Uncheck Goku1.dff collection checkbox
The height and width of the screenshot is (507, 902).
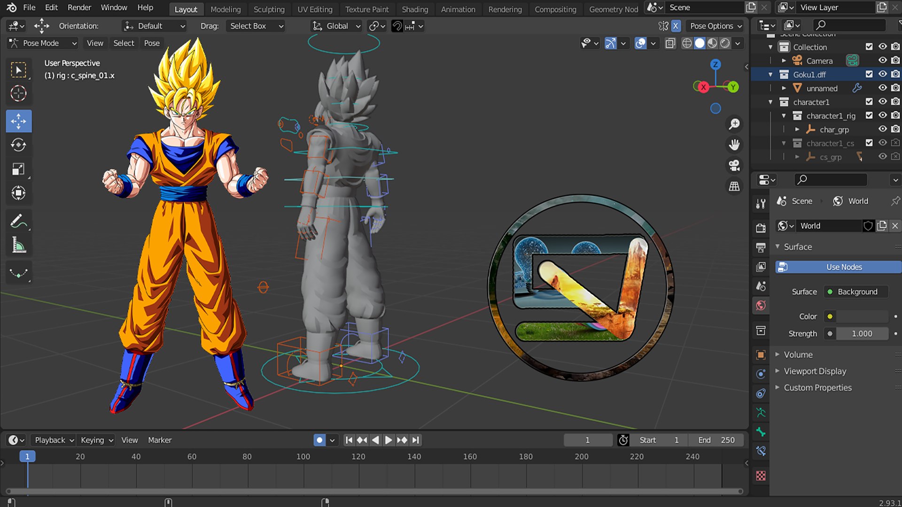pos(869,74)
